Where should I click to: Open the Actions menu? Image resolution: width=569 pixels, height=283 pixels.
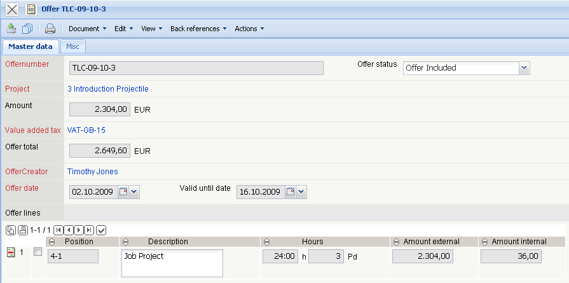point(249,29)
